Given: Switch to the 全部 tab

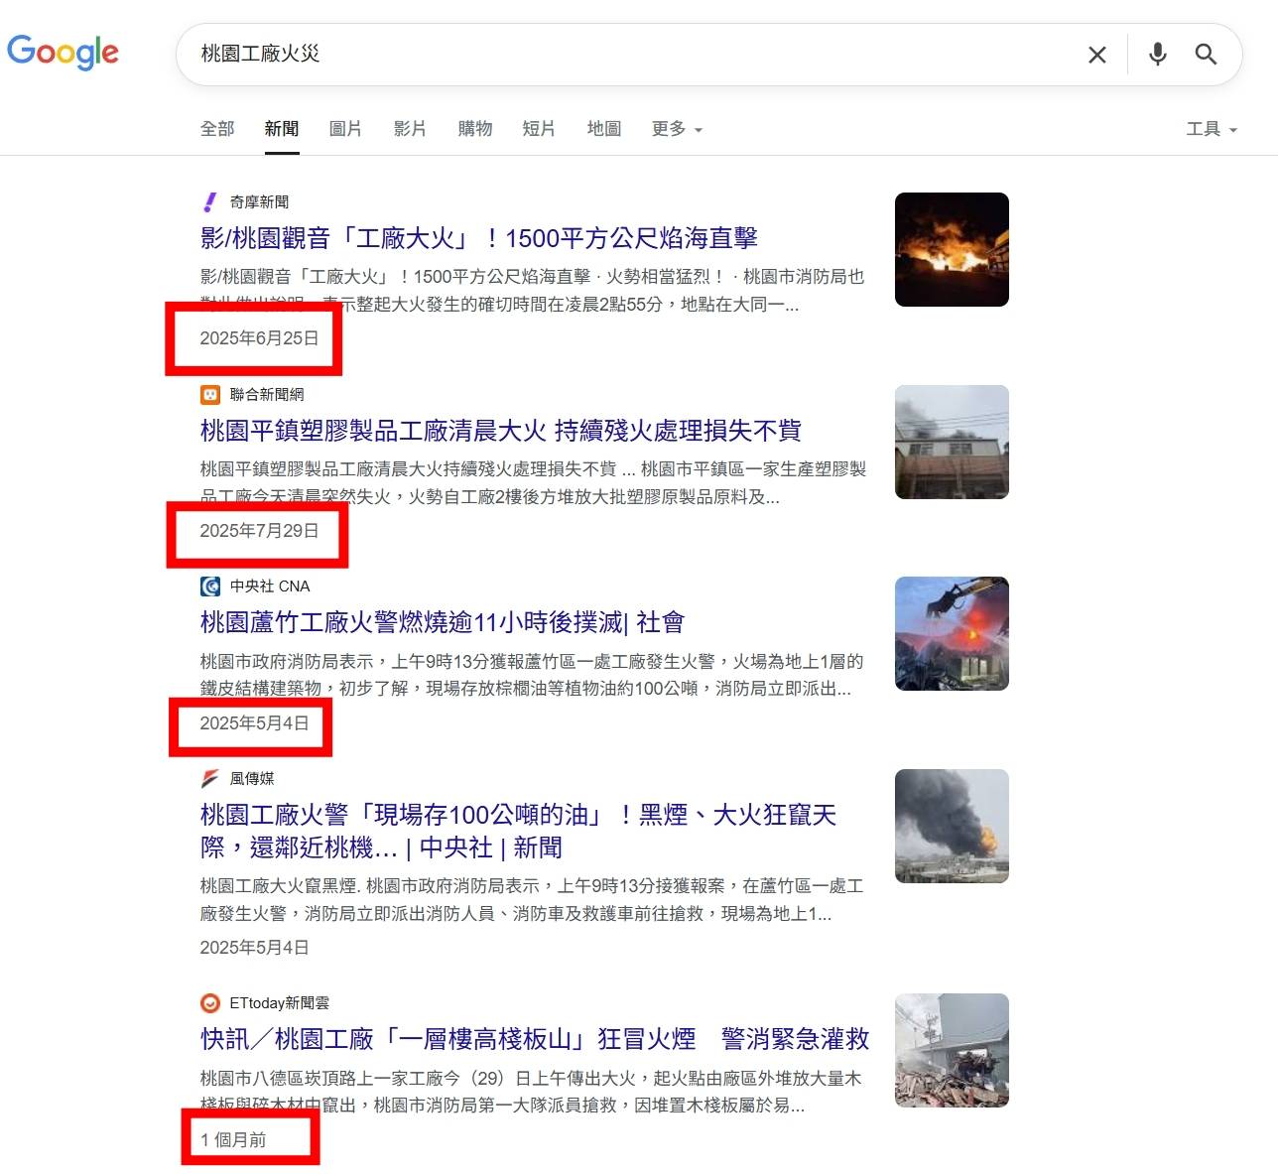Looking at the screenshot, I should tap(217, 129).
